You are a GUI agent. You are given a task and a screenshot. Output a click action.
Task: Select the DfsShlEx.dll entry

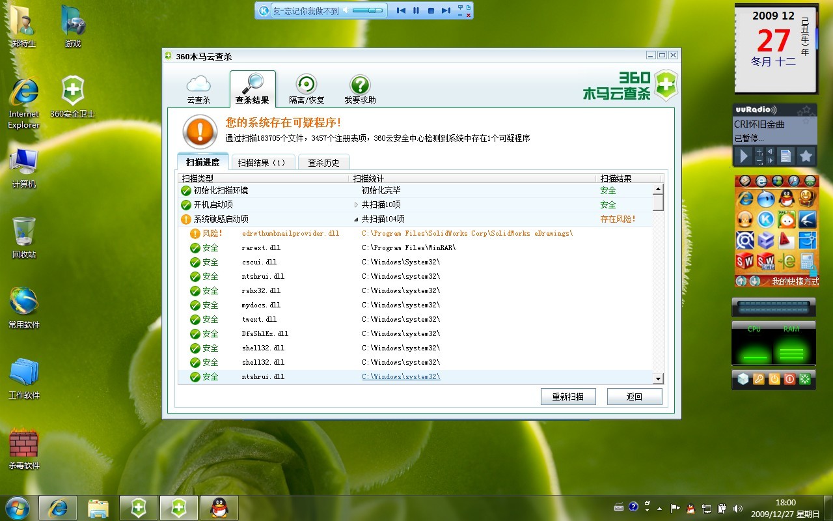(x=265, y=333)
